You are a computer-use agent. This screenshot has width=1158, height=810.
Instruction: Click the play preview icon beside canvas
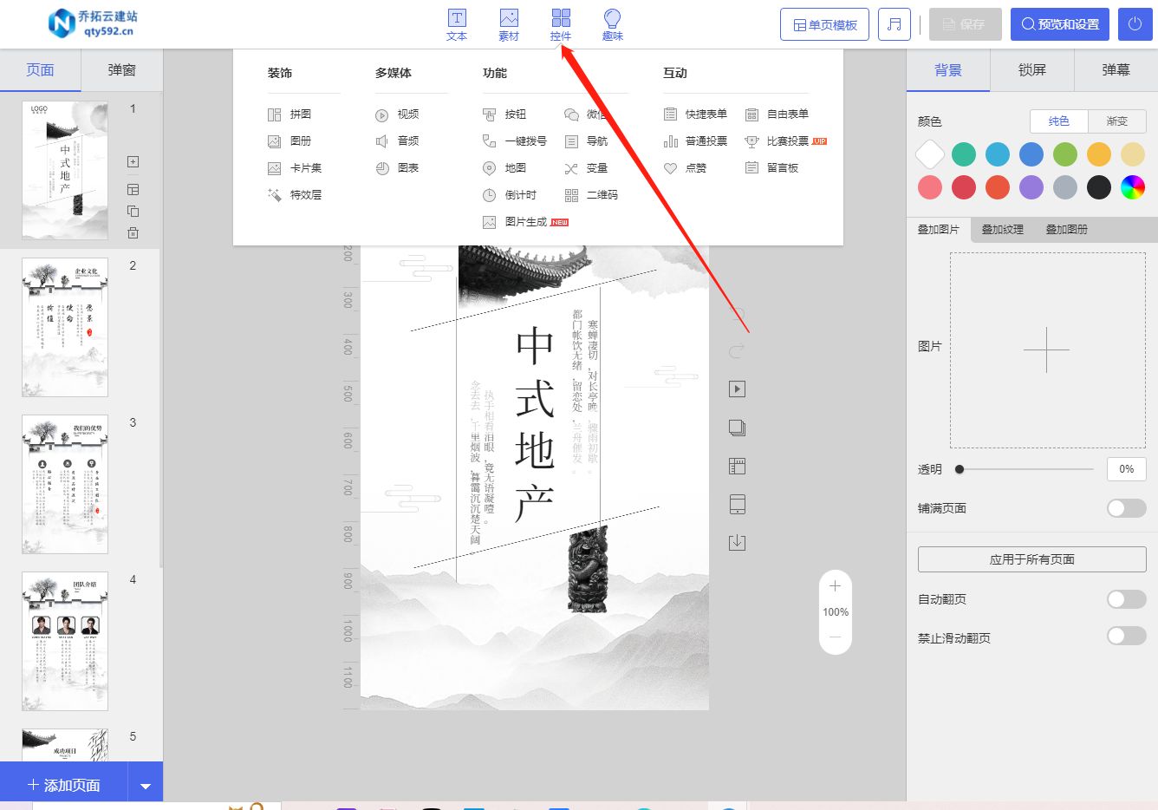click(737, 389)
